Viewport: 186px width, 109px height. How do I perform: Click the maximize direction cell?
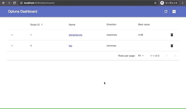[112, 35]
